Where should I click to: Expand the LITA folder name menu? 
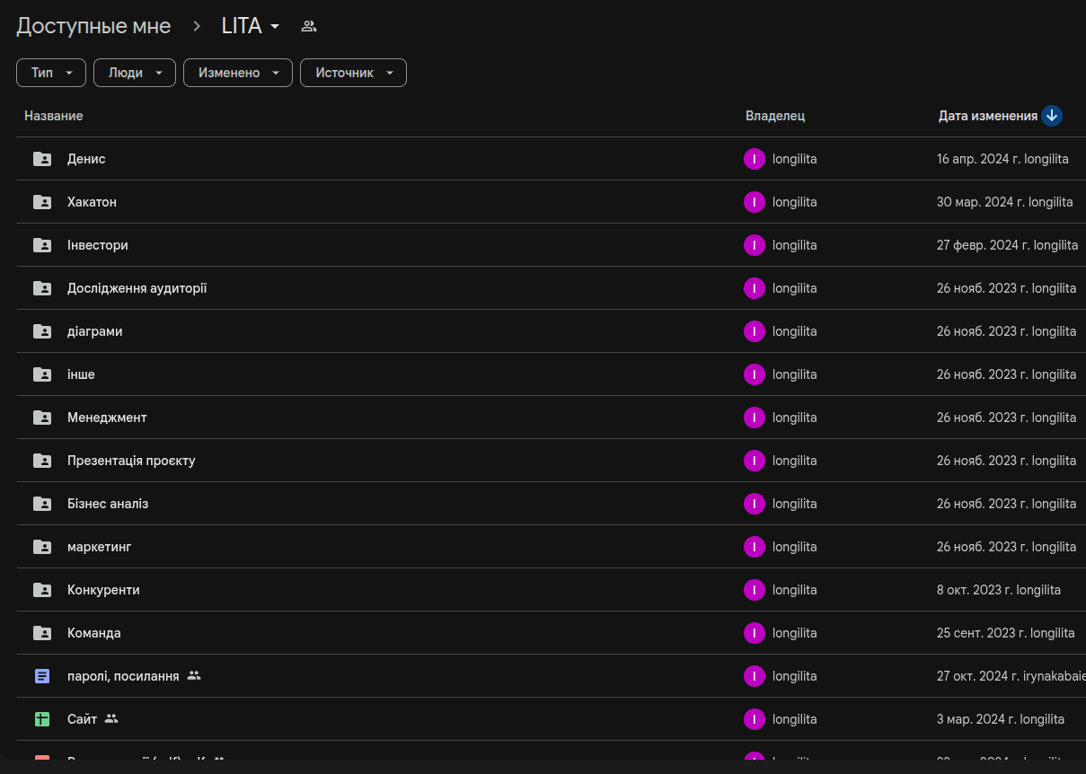(251, 26)
